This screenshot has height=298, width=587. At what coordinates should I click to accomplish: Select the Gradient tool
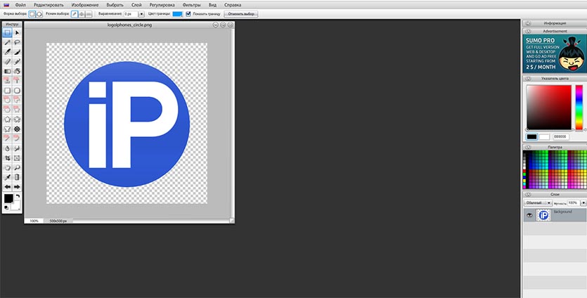pyautogui.click(x=7, y=71)
